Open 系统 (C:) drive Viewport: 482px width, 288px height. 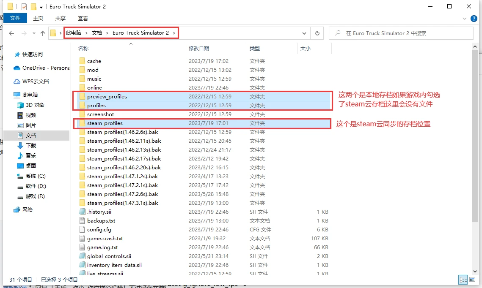pyautogui.click(x=31, y=176)
